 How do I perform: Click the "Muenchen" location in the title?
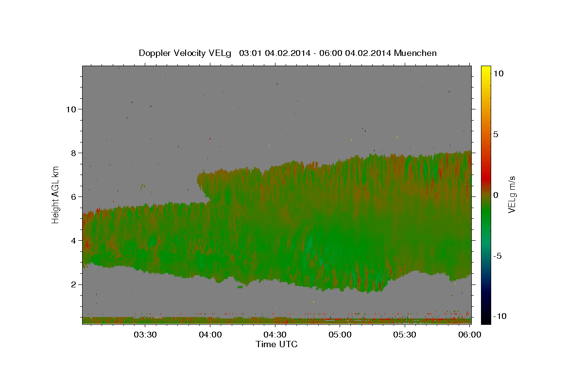[415, 53]
